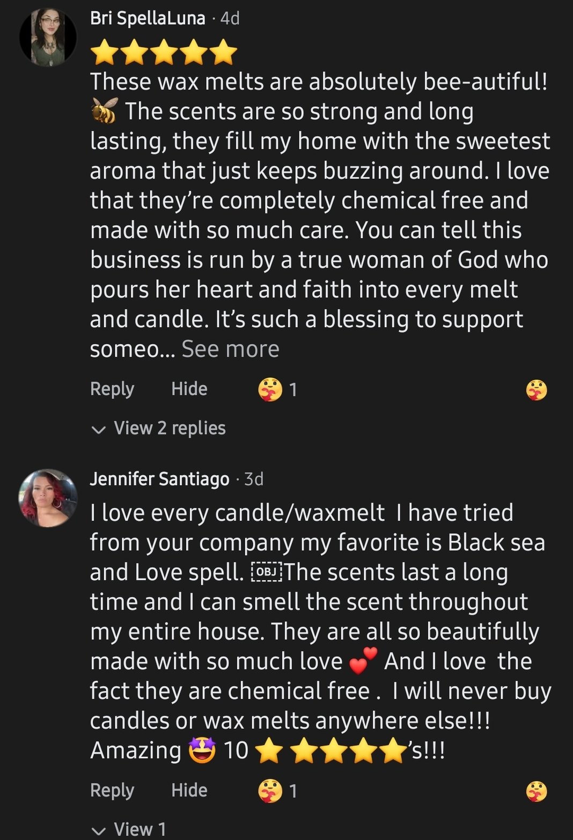Viewport: 573px width, 840px height.
Task: Open Jennifer Santiago's profile name
Action: coord(159,478)
